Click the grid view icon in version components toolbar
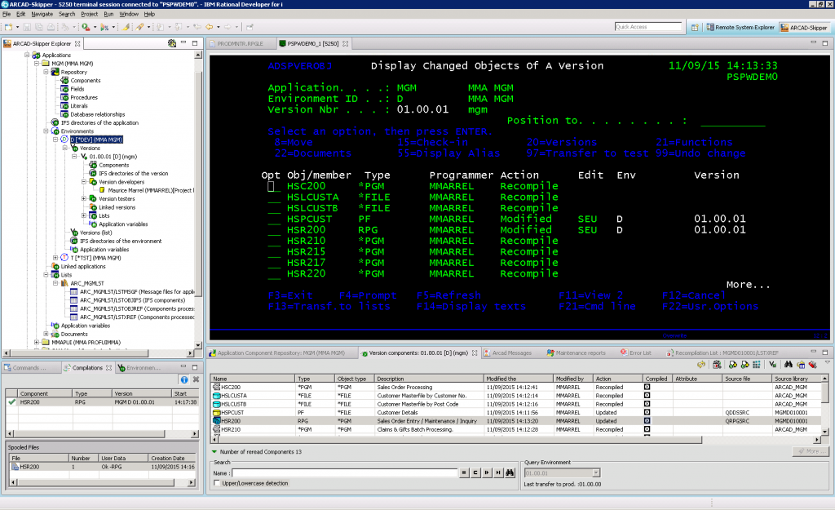835x510 pixels. tap(756, 365)
